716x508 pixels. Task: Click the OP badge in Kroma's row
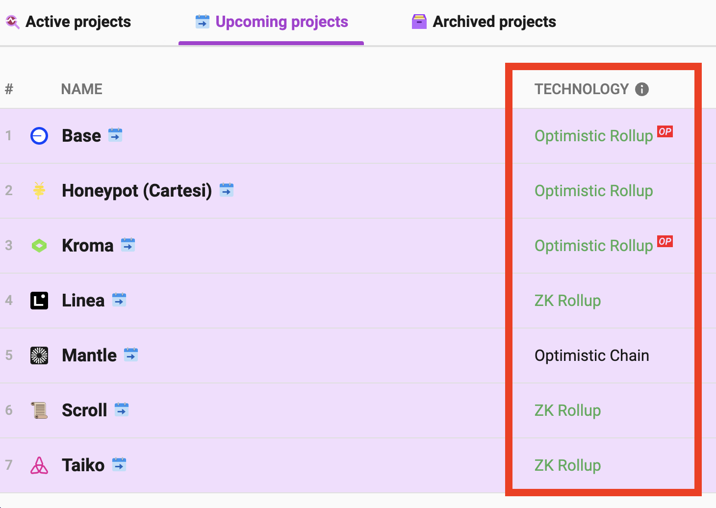665,242
